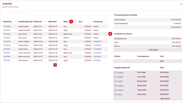Select page 1 in pagination
184x103 pixels.
tap(55, 65)
